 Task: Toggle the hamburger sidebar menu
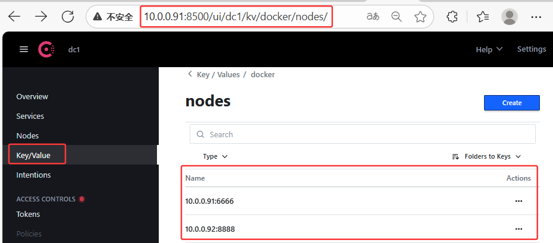(x=24, y=49)
